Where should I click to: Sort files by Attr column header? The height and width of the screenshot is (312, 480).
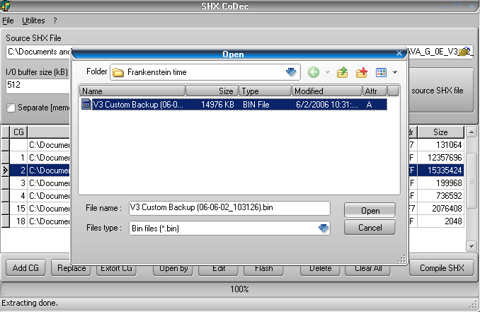tap(375, 91)
